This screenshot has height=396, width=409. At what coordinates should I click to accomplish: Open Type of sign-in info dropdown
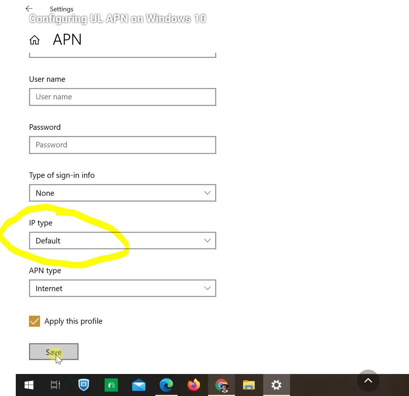click(x=122, y=193)
